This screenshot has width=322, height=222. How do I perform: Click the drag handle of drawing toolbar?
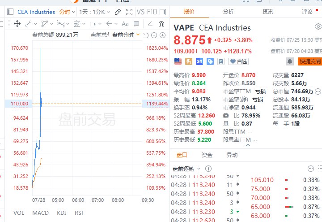point(9,24)
